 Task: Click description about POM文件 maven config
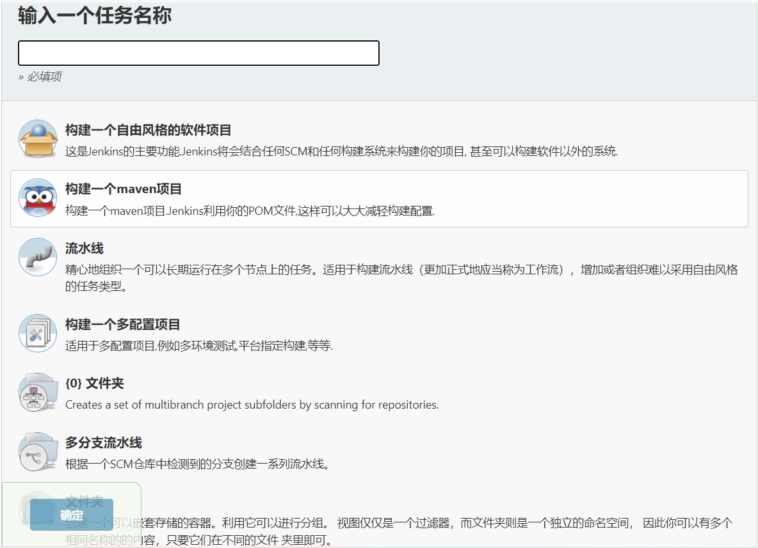tap(250, 211)
